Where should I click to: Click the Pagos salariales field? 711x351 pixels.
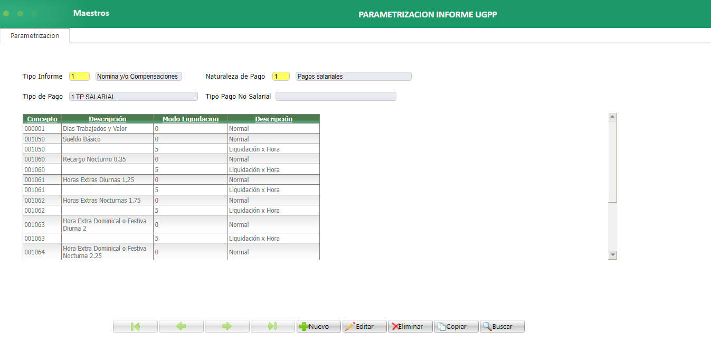354,77
